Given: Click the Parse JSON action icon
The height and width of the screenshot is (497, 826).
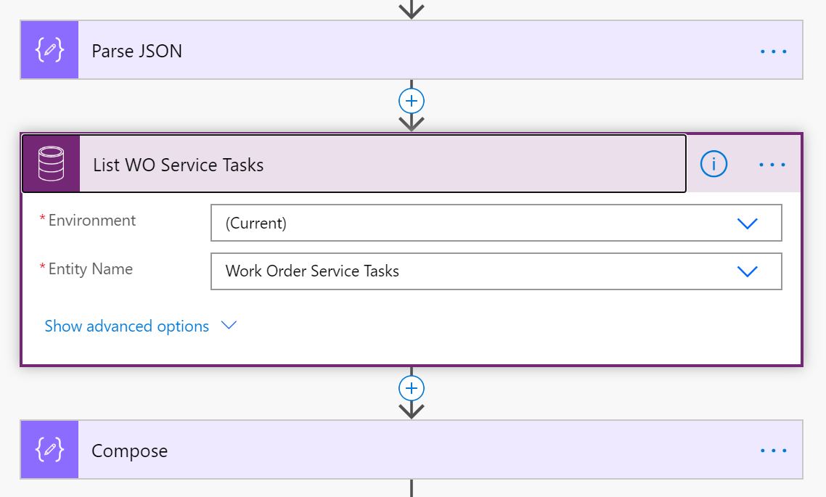Looking at the screenshot, I should (49, 50).
